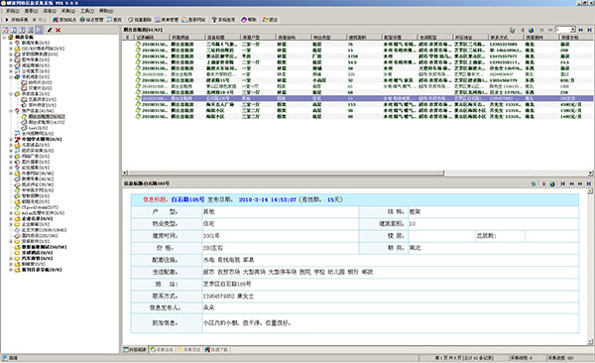Click the red X delete icon above the tree
The width and height of the screenshot is (595, 363).
point(59,30)
